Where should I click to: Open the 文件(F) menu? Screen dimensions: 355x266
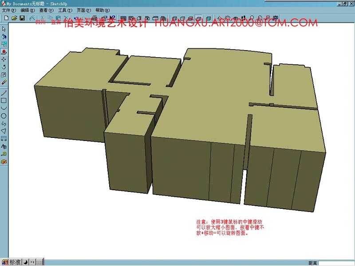pyautogui.click(x=9, y=10)
